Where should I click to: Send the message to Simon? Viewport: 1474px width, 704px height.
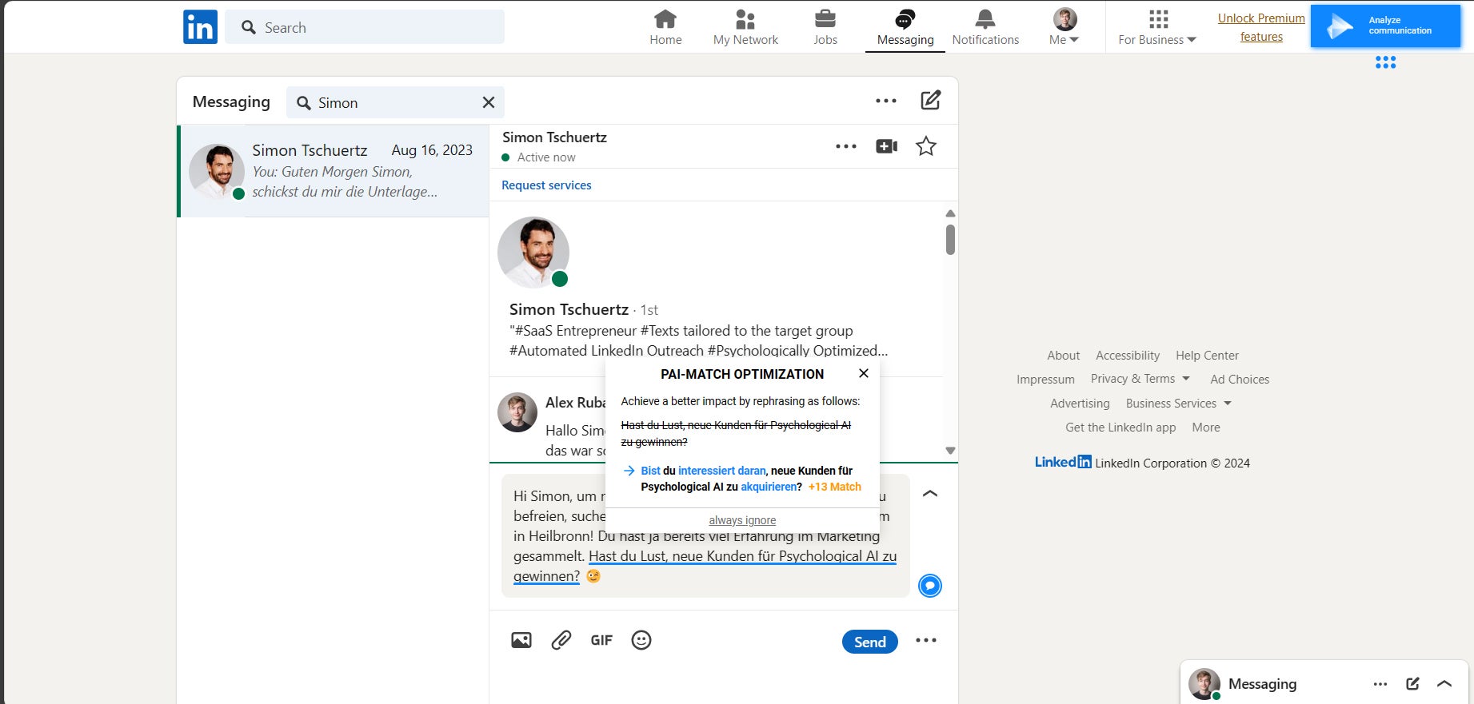(869, 642)
